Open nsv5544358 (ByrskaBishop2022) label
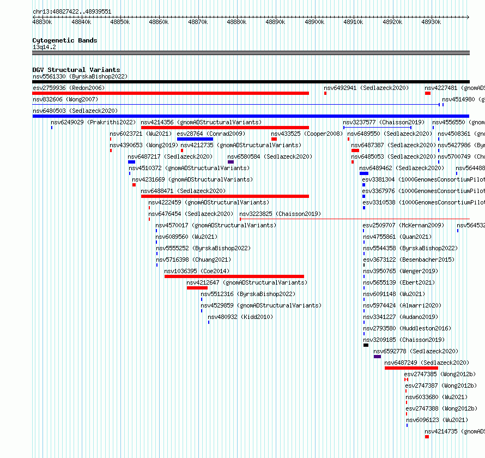Screen dimensions: 485x458 (x=410, y=248)
